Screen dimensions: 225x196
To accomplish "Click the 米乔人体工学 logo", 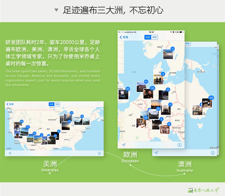I will [x=204, y=190].
